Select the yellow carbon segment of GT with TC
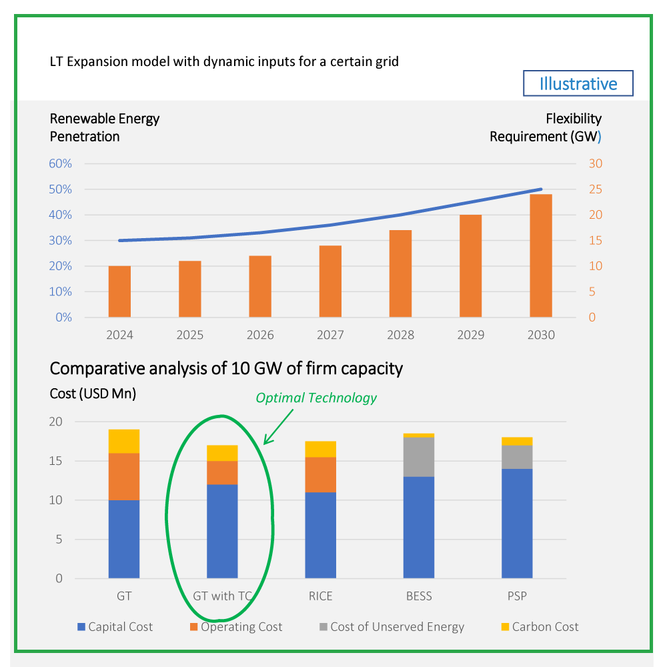This screenshot has height=667, width=667. tap(222, 453)
